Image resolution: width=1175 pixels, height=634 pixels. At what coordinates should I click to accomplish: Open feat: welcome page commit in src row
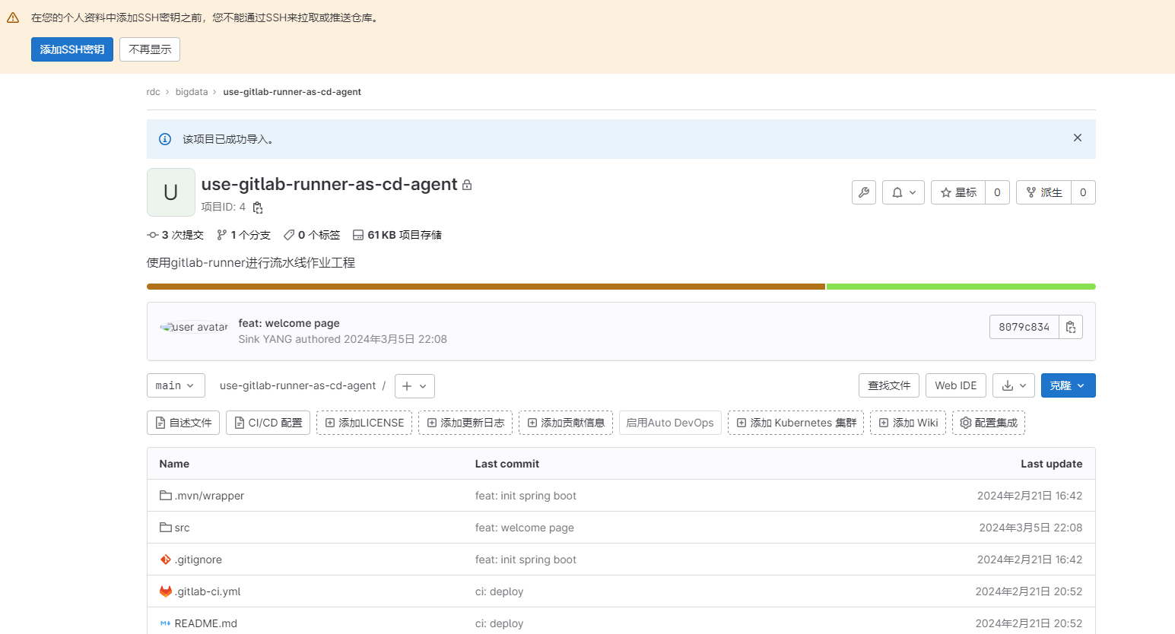[525, 528]
